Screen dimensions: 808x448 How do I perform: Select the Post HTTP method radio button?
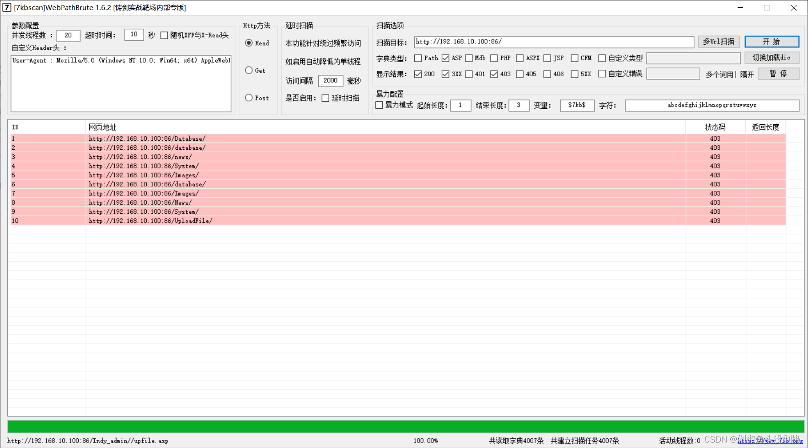tap(249, 98)
